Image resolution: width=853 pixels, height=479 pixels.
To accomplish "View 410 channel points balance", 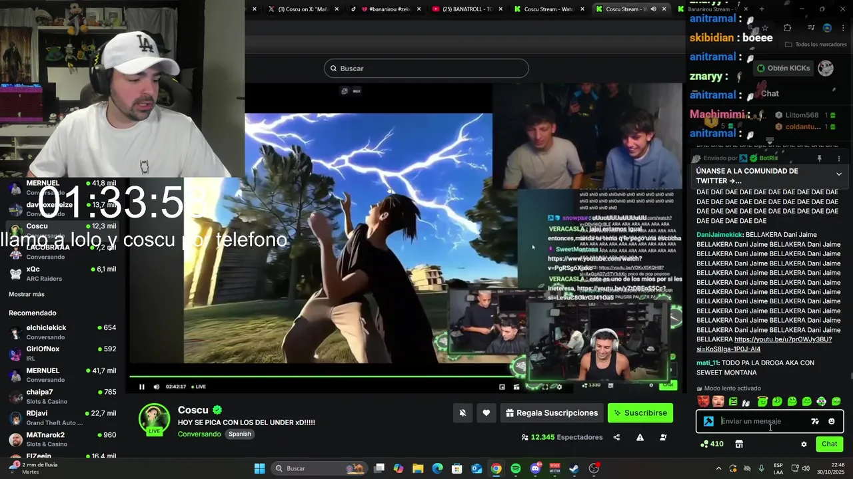I will coord(712,444).
